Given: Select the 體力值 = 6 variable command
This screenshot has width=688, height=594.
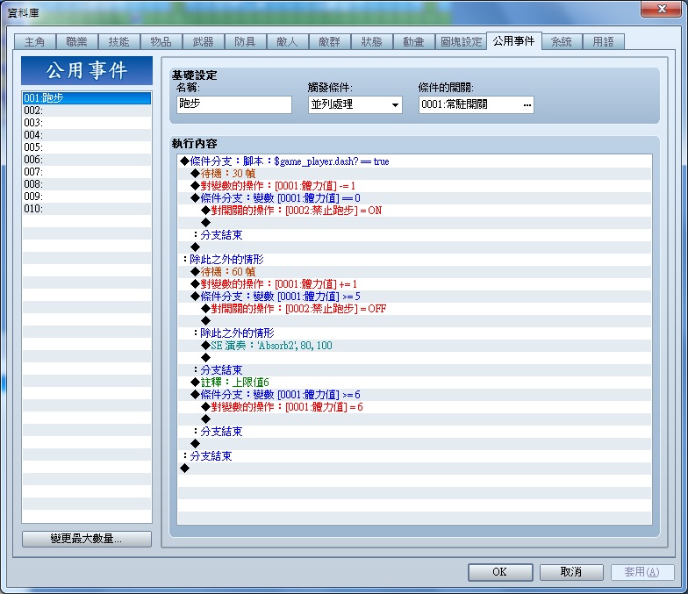Looking at the screenshot, I should point(414,407).
